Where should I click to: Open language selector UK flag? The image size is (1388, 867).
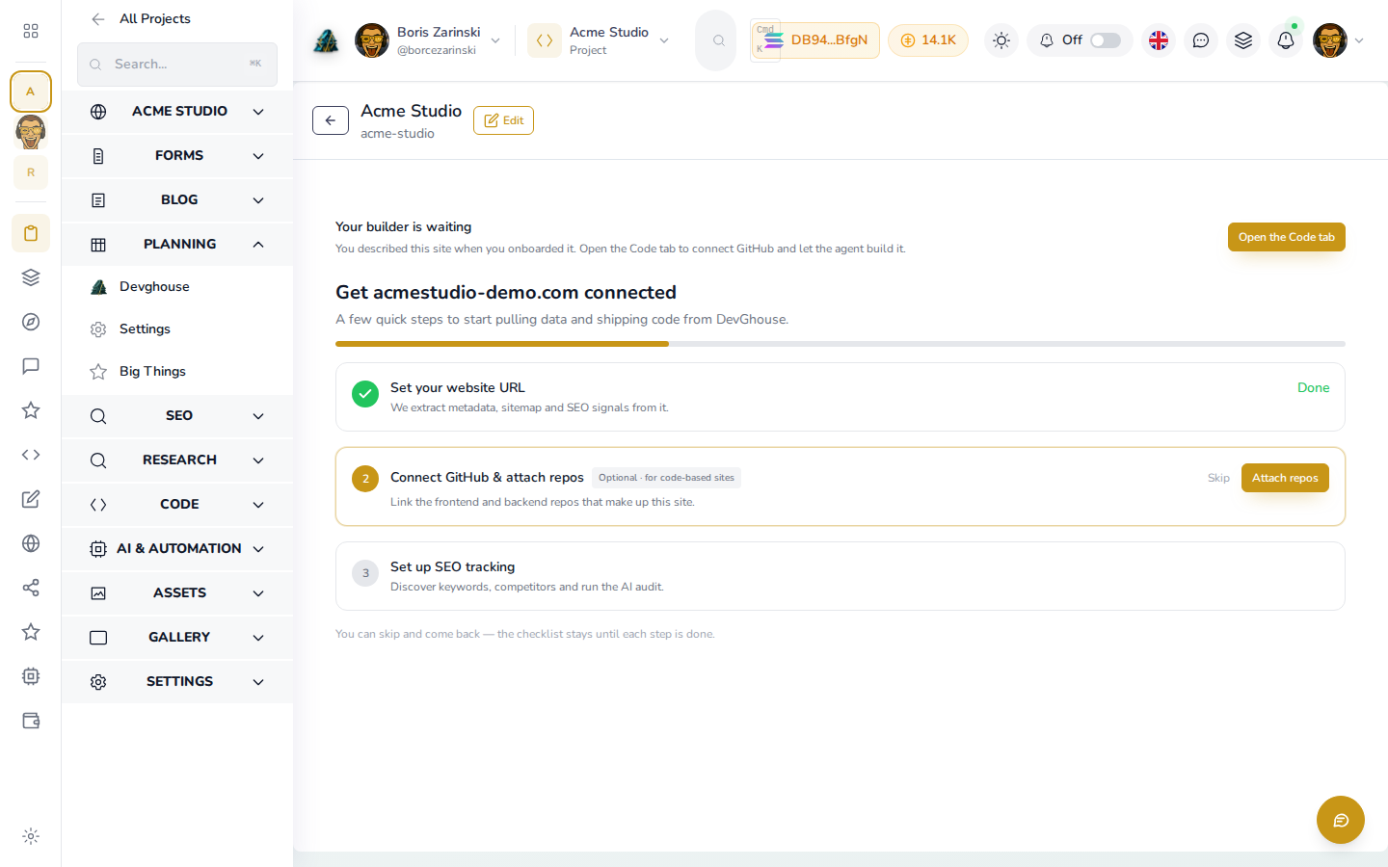(1159, 40)
